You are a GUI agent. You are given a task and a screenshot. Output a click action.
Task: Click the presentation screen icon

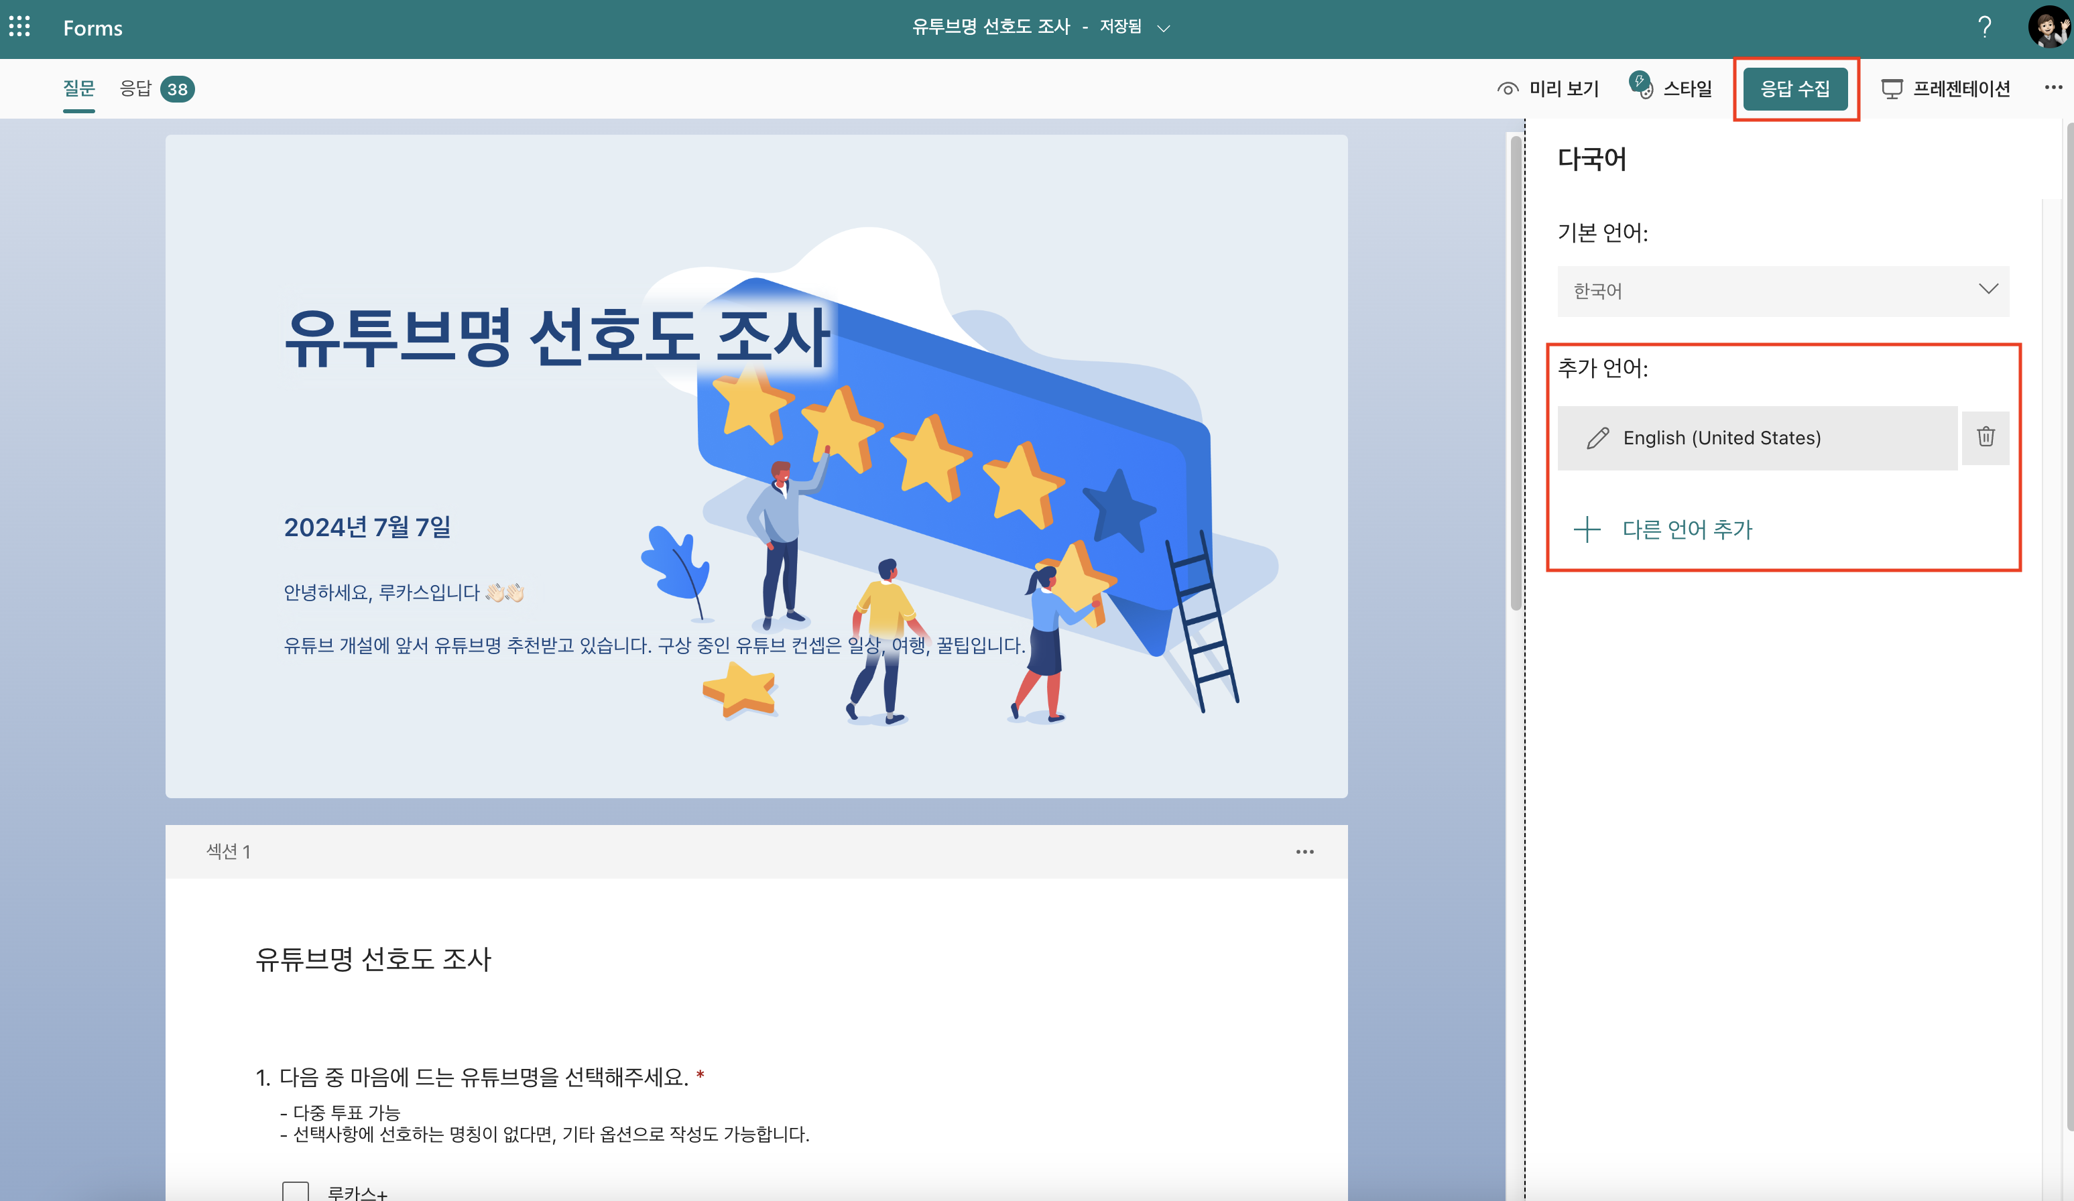(1891, 89)
